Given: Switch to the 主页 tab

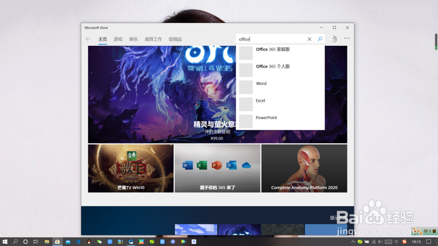Looking at the screenshot, I should [x=102, y=39].
